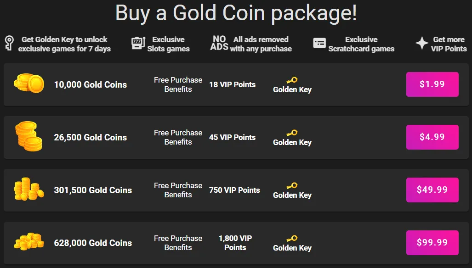Click Free Purchase Benefits text in the top row
The width and height of the screenshot is (472, 268).
pyautogui.click(x=178, y=84)
